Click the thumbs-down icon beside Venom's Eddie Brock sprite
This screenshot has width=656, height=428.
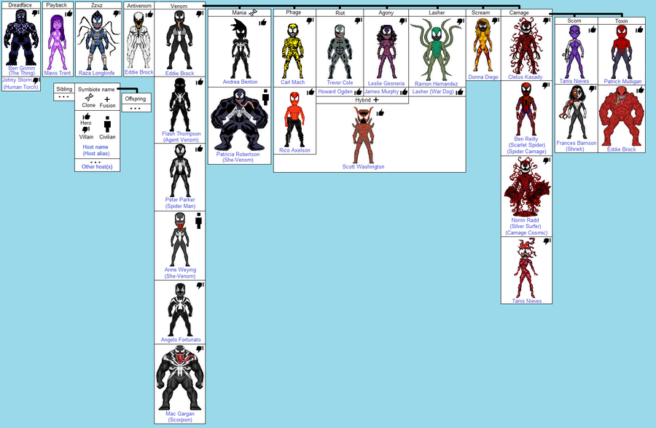click(200, 15)
